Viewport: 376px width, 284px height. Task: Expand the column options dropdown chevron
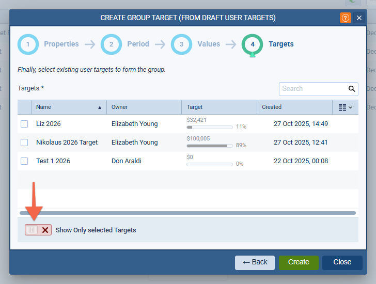[351, 107]
